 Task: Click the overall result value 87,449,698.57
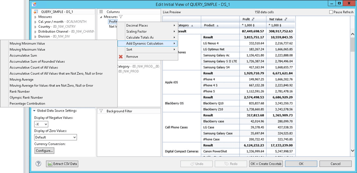click(x=253, y=31)
